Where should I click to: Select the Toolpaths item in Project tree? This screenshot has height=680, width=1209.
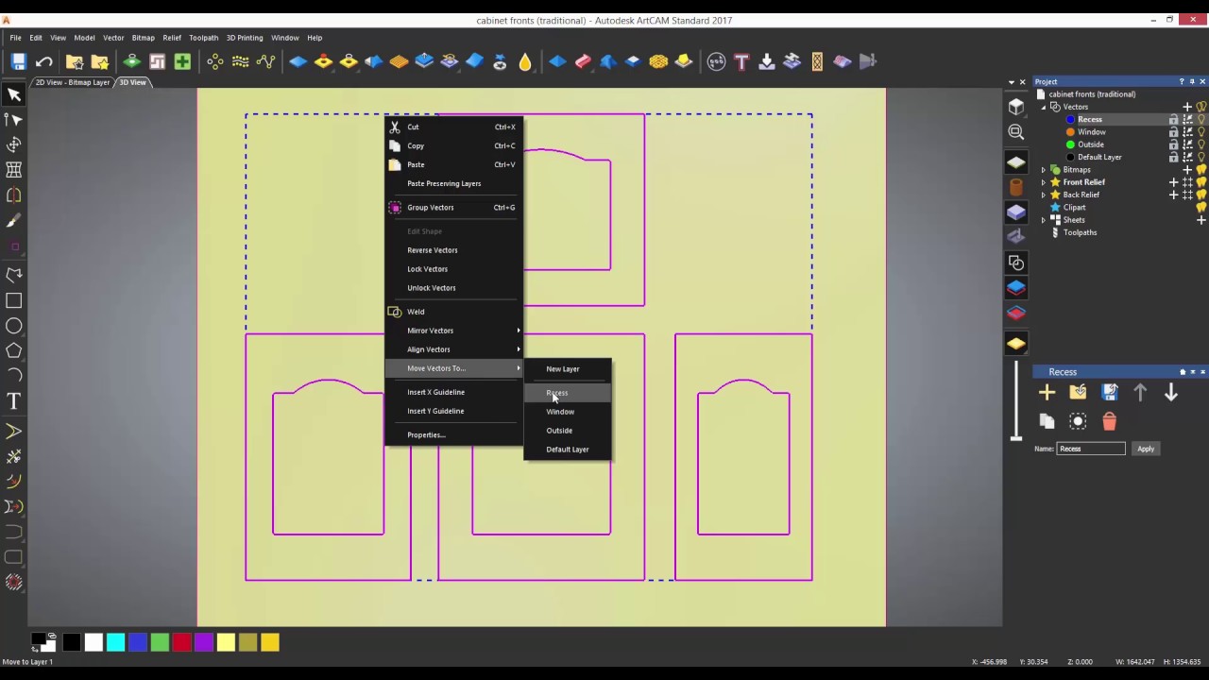(1080, 232)
